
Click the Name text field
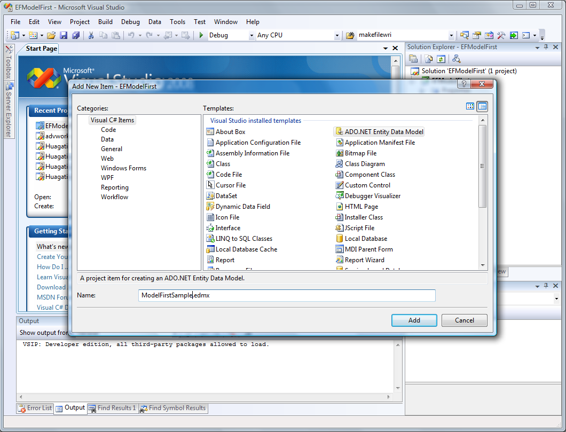pyautogui.click(x=287, y=295)
